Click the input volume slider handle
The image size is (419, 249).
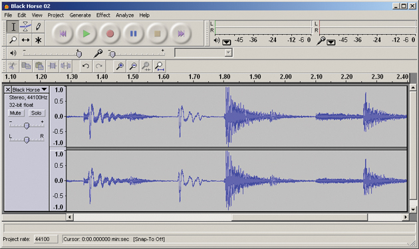(x=112, y=54)
